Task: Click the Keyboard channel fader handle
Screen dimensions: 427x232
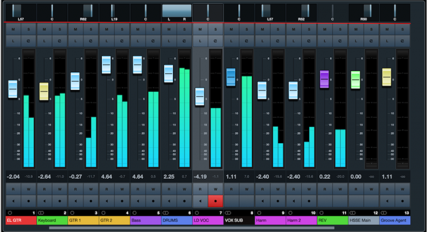Action: coord(44,92)
